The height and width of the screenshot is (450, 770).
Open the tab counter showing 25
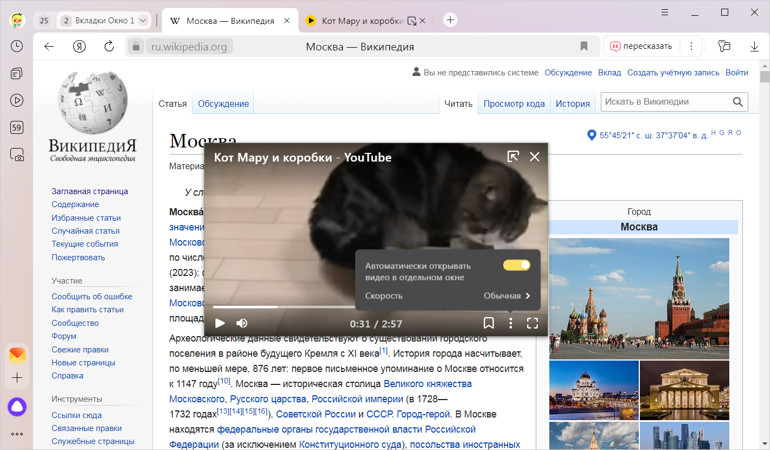coord(44,21)
